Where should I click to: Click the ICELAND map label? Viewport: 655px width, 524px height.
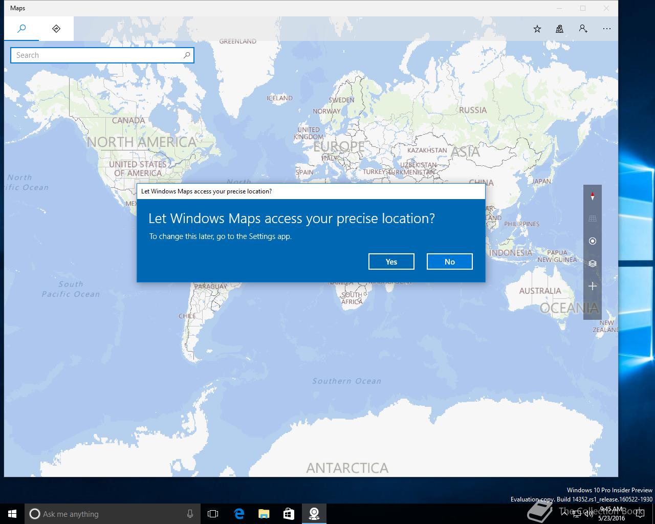tap(280, 98)
